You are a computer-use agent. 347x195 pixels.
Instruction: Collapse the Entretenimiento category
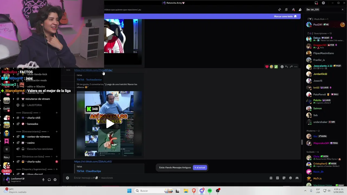(33, 132)
